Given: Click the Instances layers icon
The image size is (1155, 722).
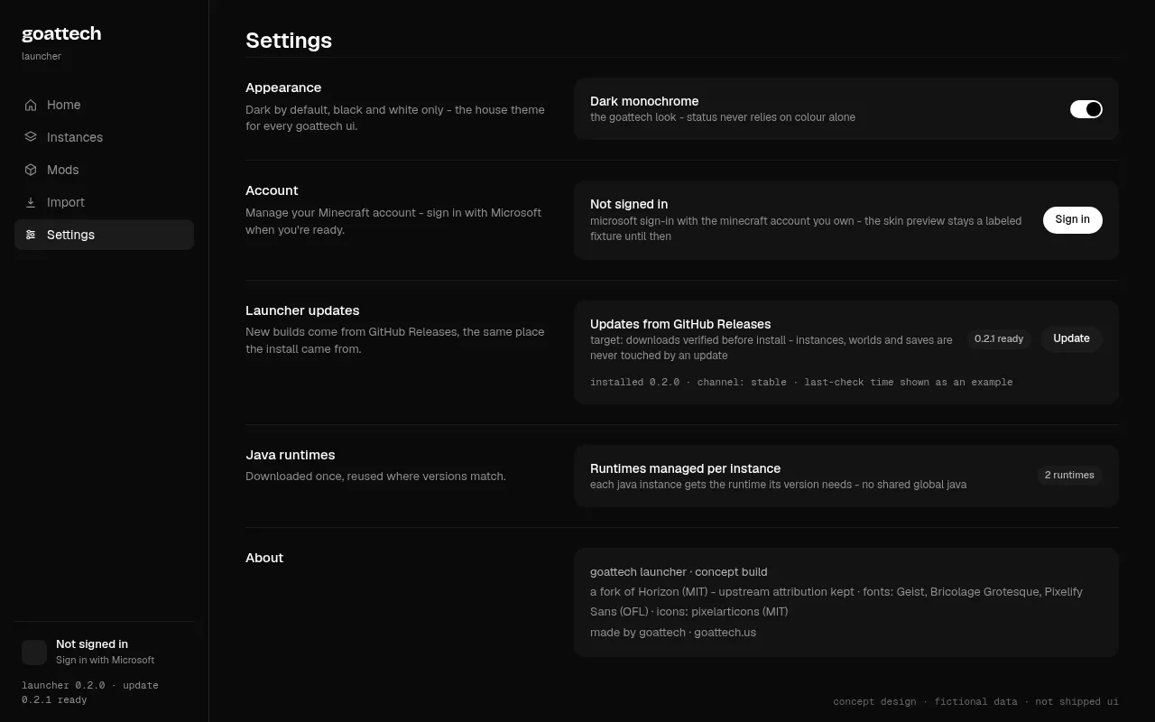Looking at the screenshot, I should (31, 137).
